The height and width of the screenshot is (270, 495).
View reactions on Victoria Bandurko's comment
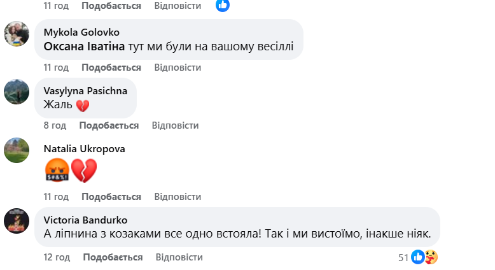[418, 257]
